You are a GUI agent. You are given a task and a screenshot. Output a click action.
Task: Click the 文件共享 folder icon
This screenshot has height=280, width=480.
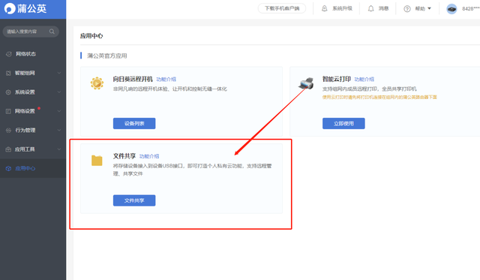tap(97, 160)
